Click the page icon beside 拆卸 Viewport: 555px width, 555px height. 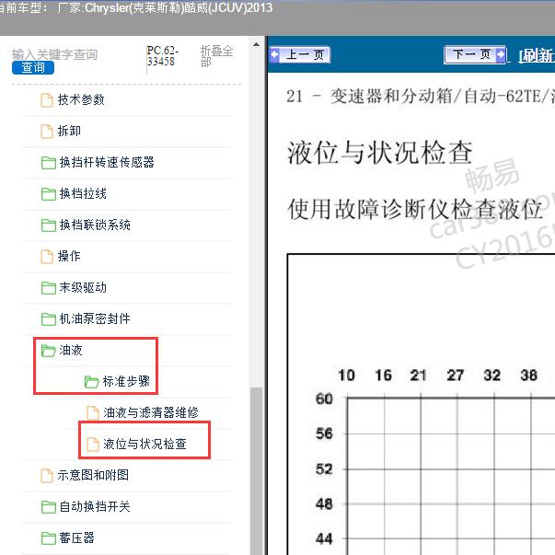click(47, 132)
